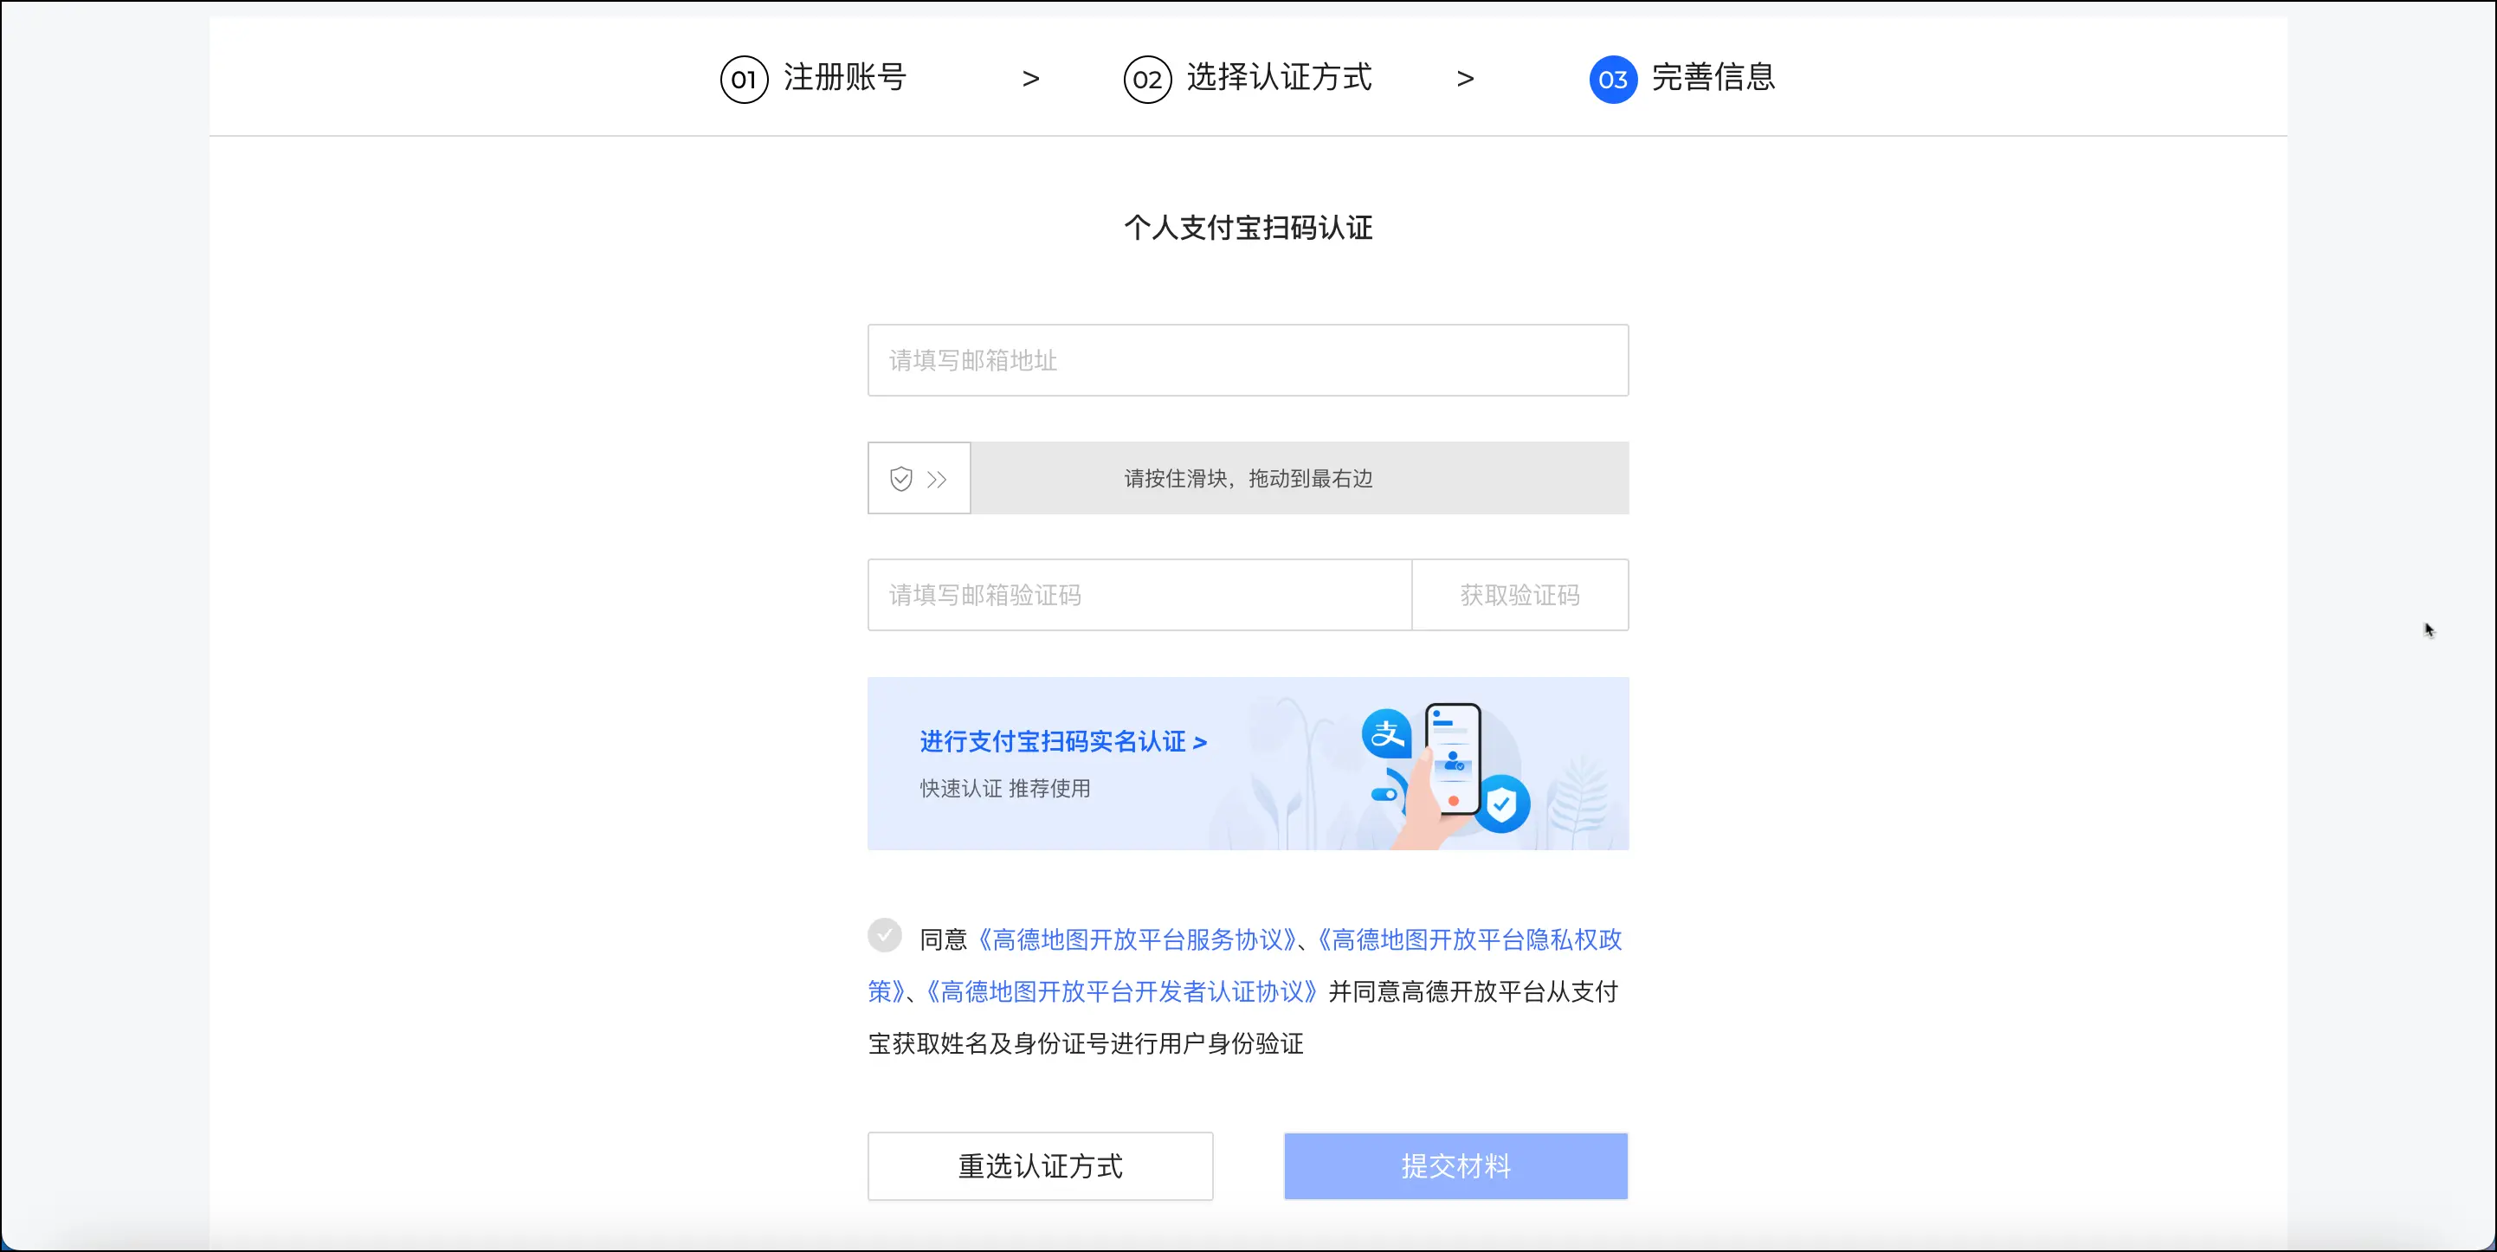Click step 03 blue circle icon

pos(1613,80)
